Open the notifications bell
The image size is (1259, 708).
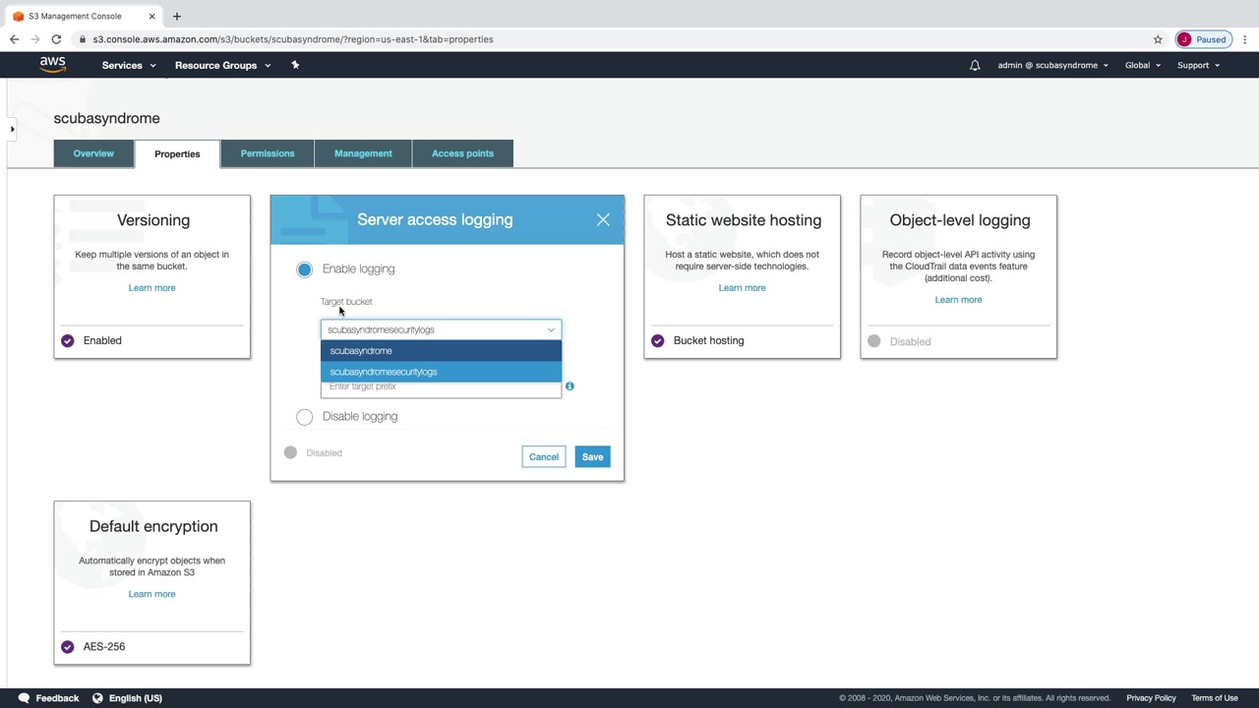975,65
